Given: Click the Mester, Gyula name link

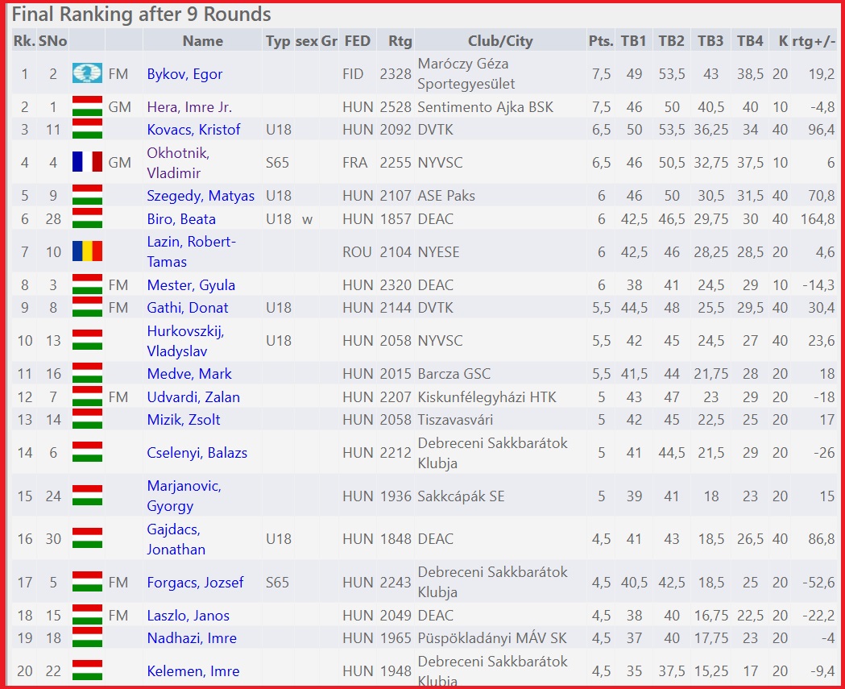Looking at the screenshot, I should [191, 285].
